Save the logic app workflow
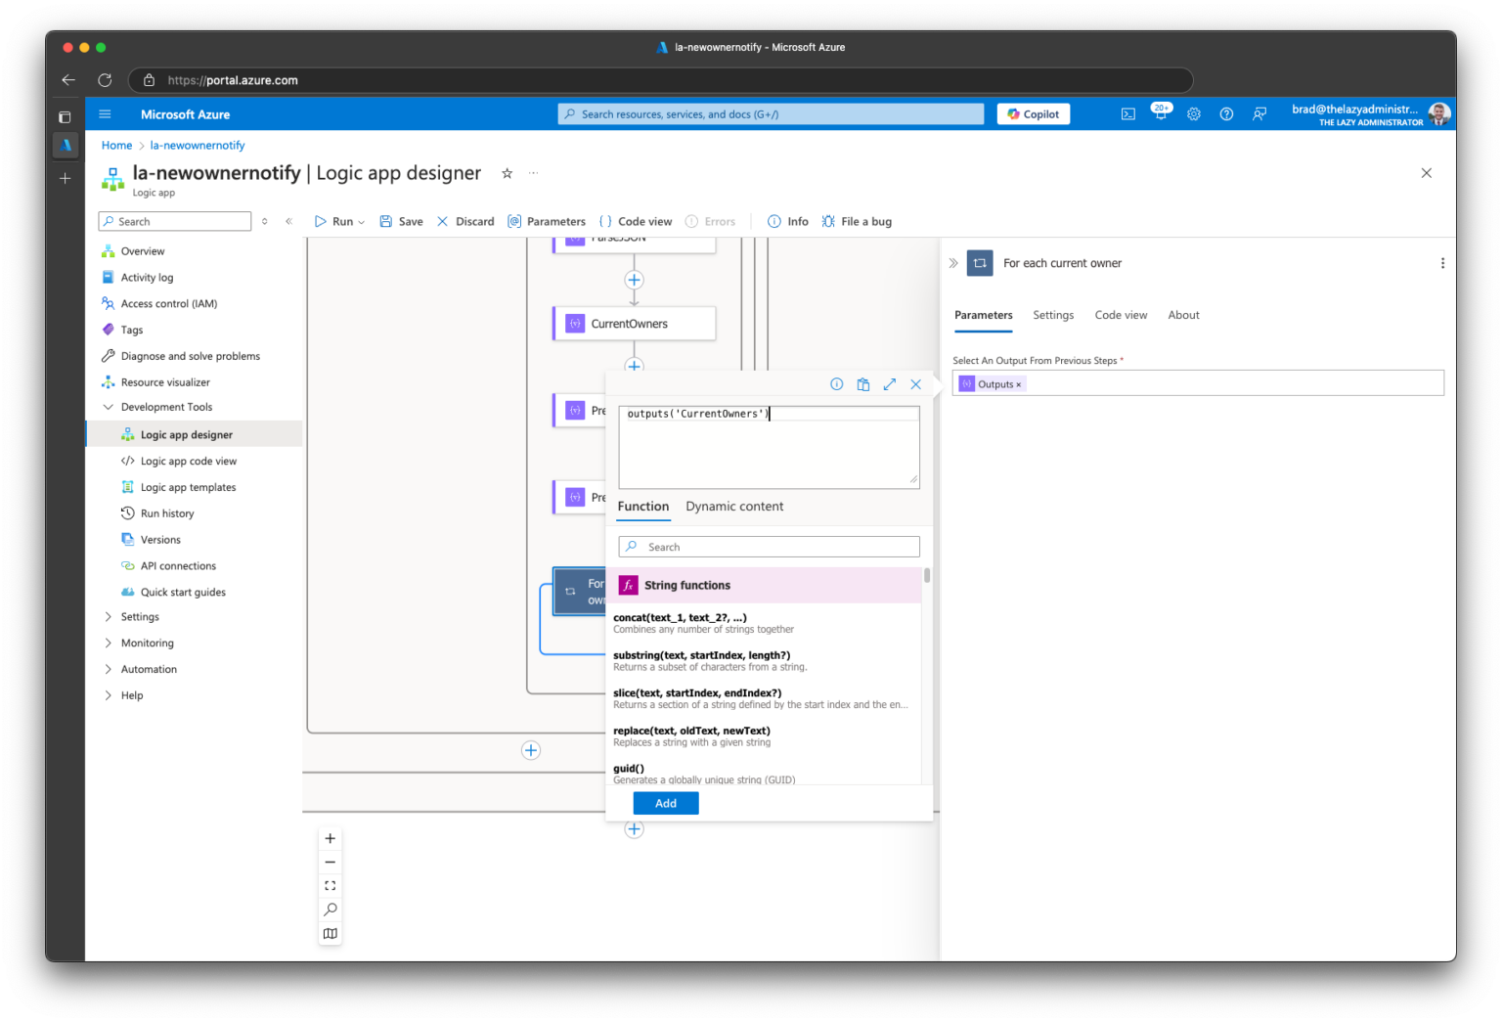Image resolution: width=1502 pixels, height=1022 pixels. tap(401, 222)
